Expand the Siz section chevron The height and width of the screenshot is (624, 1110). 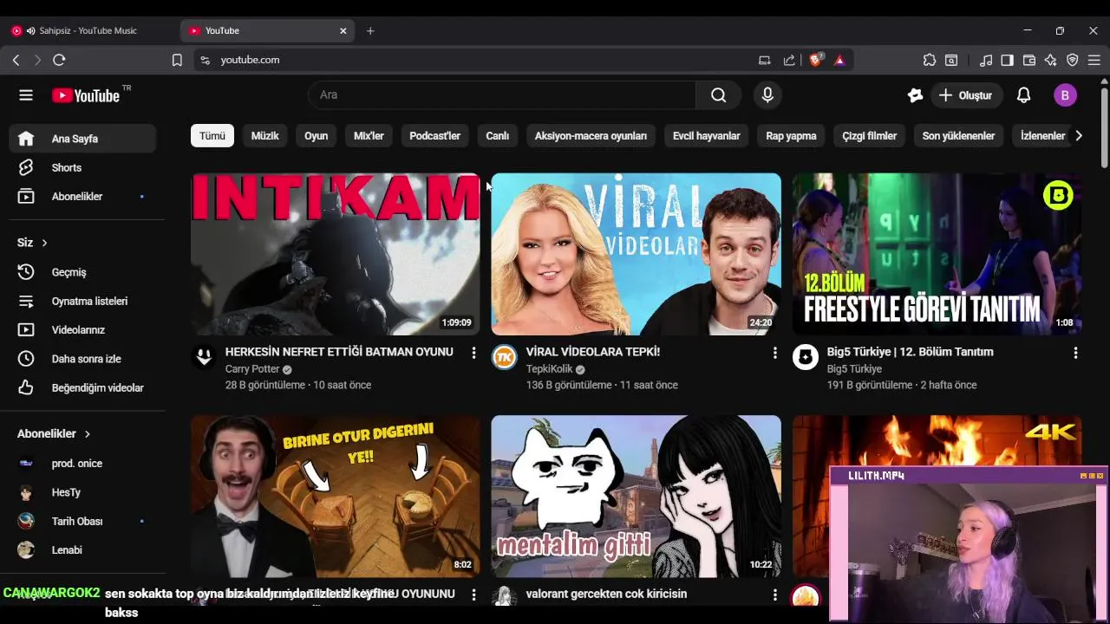point(44,243)
